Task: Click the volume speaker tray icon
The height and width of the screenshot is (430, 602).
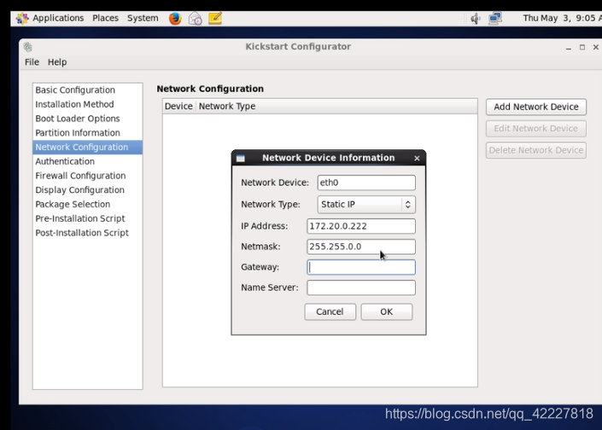Action: click(476, 18)
